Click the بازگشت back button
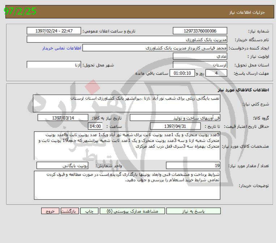The width and height of the screenshot is (276, 243). [69, 211]
